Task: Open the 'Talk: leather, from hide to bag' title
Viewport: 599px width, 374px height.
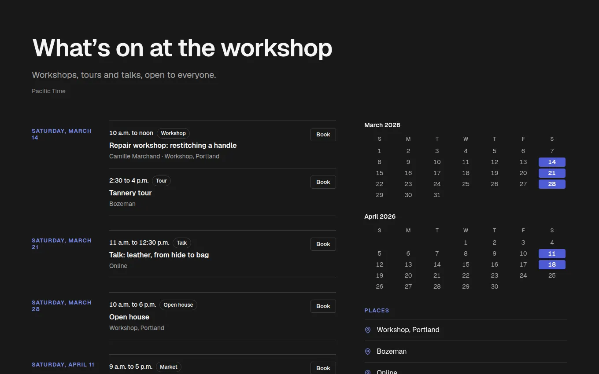Action: pos(159,255)
